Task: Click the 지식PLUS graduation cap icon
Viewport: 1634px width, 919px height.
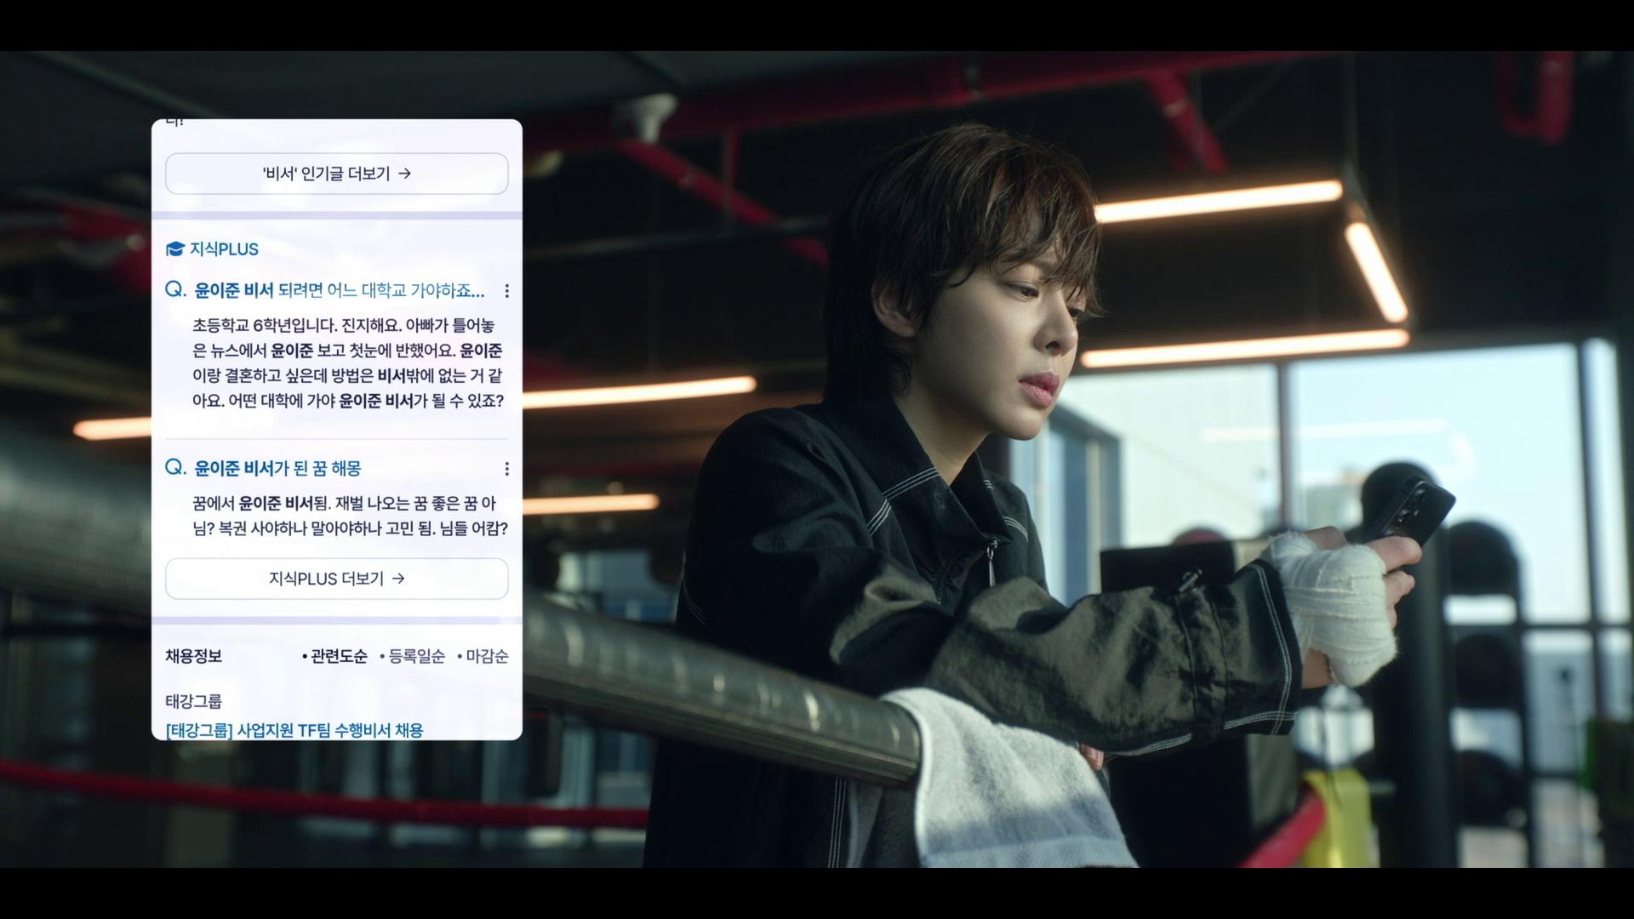Action: click(x=174, y=249)
